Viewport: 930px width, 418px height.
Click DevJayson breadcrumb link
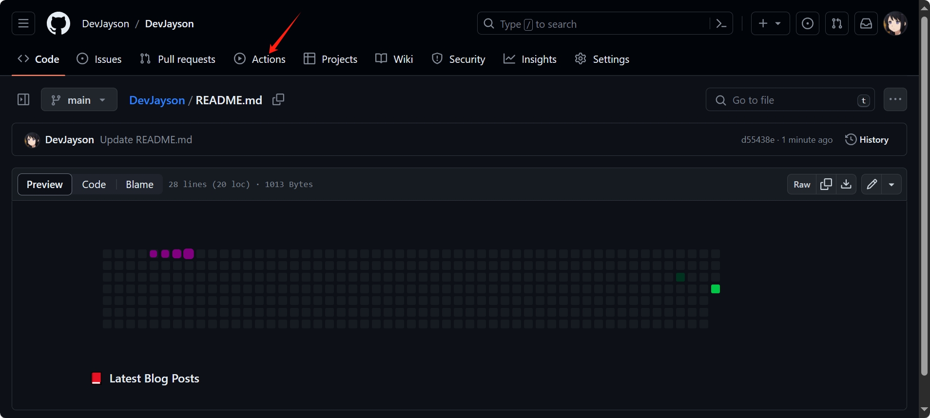(x=157, y=100)
